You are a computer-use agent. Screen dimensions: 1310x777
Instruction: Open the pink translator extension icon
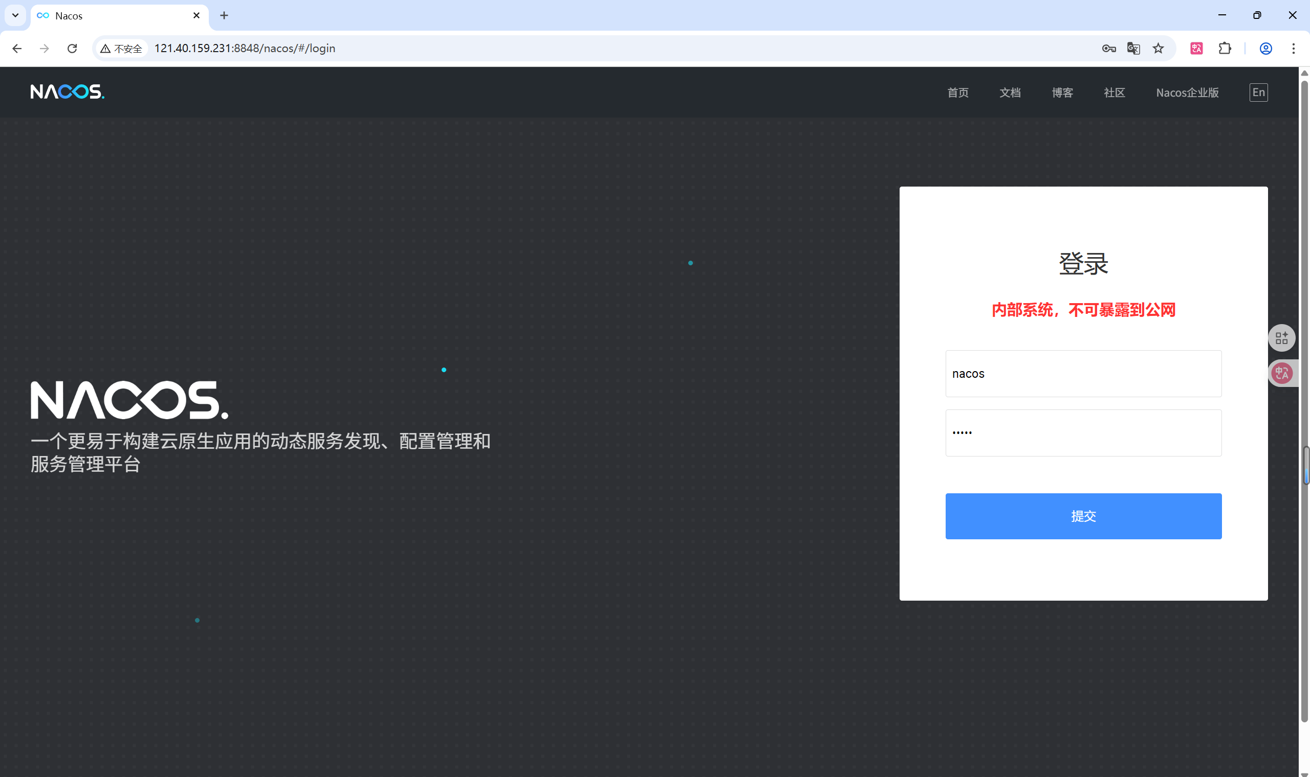(x=1196, y=49)
